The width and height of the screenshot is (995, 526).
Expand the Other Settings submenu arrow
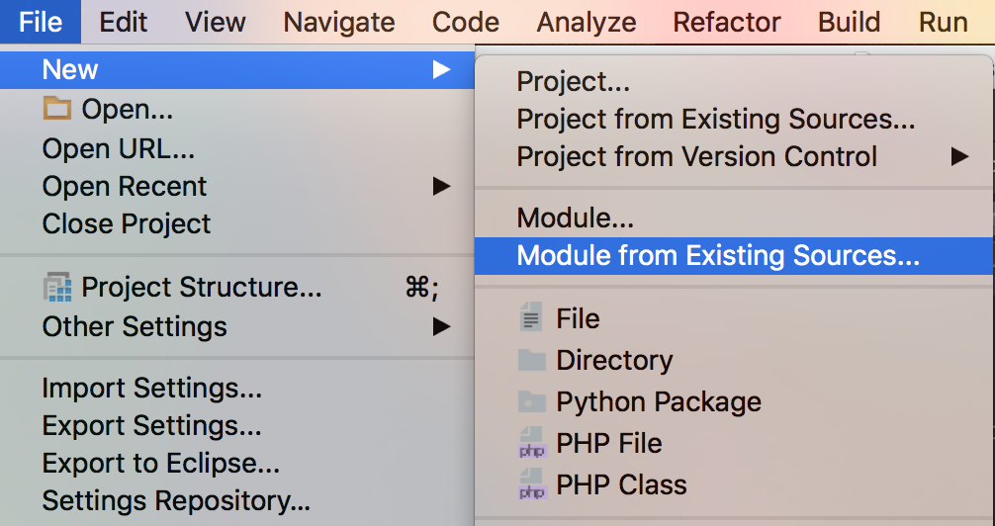coord(441,326)
